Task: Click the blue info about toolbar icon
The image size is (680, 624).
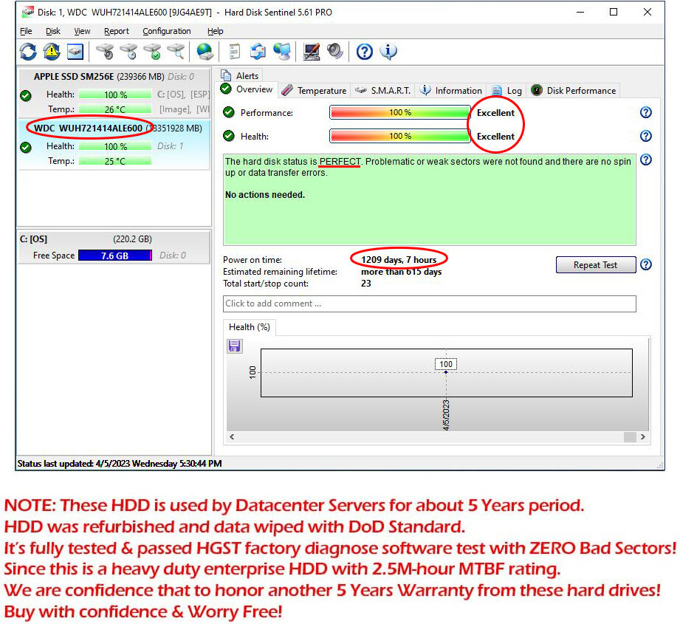Action: (x=388, y=51)
